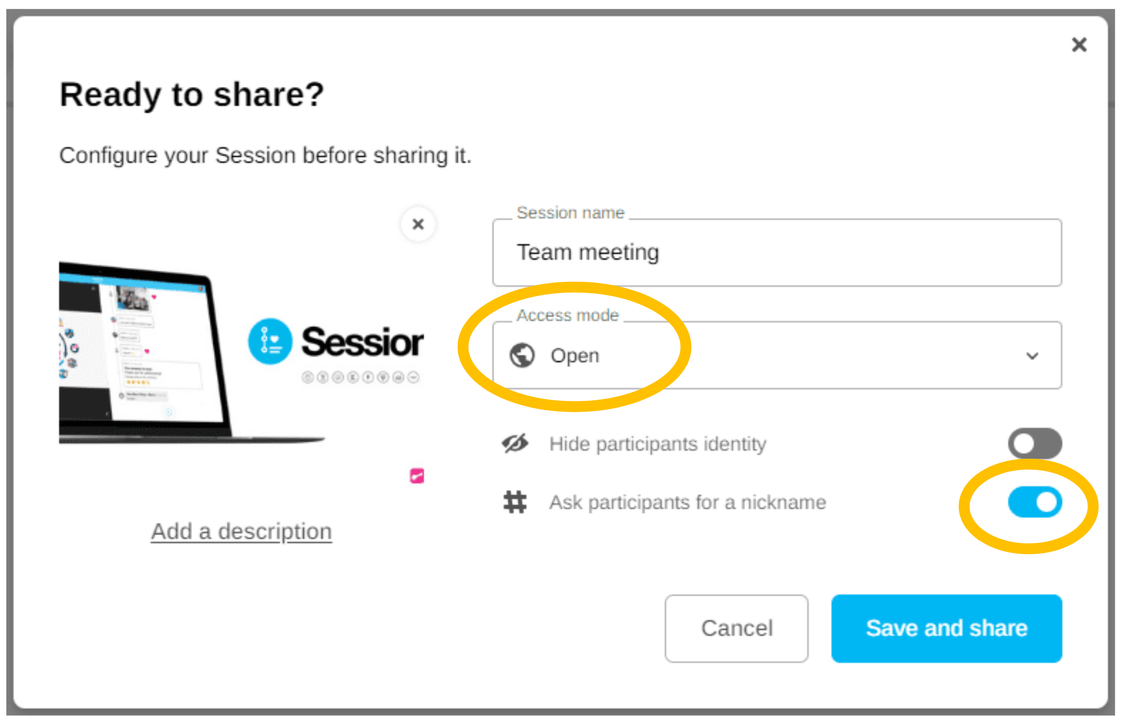This screenshot has width=1122, height=724.
Task: Click the Ask participants for a nickname label
Action: pos(687,502)
